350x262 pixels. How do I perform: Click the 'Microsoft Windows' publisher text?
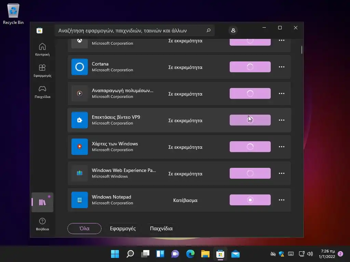click(110, 176)
